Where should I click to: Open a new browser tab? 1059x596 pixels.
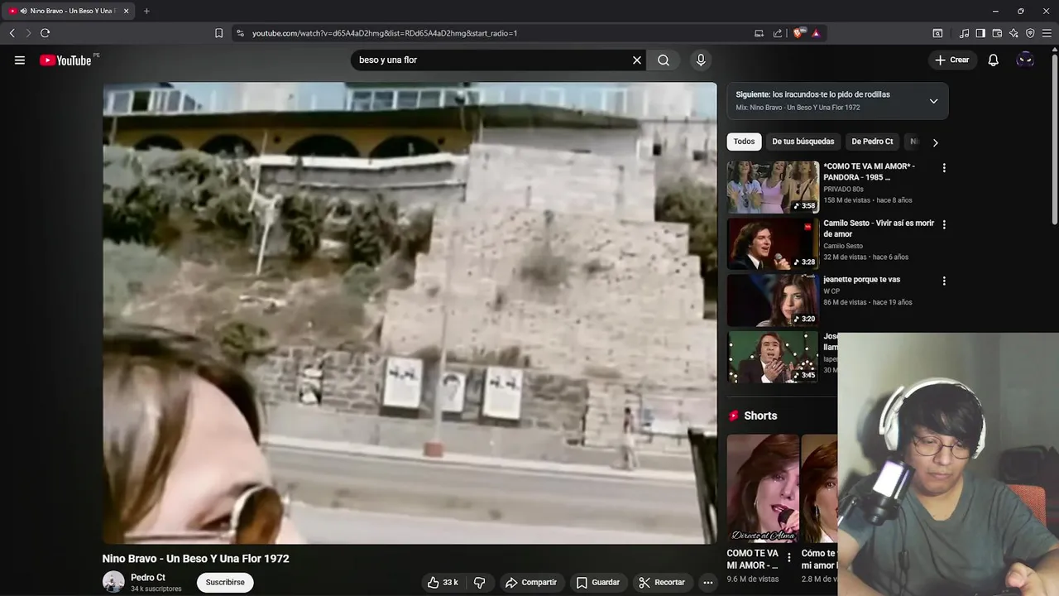[x=146, y=11]
